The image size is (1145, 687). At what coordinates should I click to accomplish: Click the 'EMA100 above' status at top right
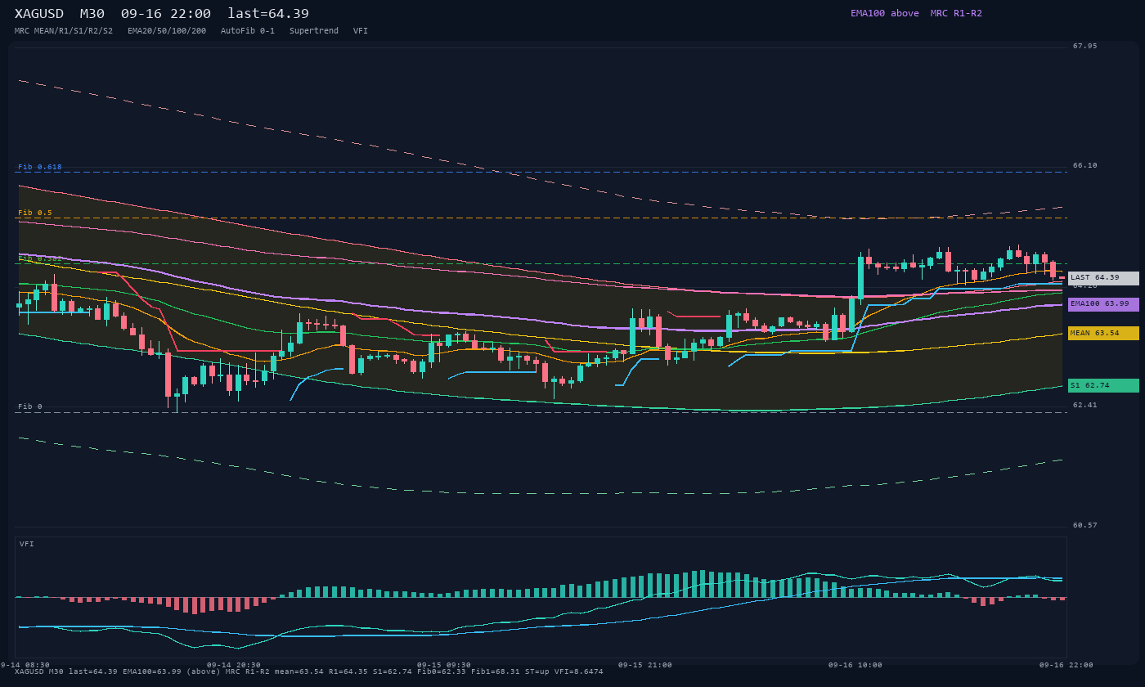point(885,13)
